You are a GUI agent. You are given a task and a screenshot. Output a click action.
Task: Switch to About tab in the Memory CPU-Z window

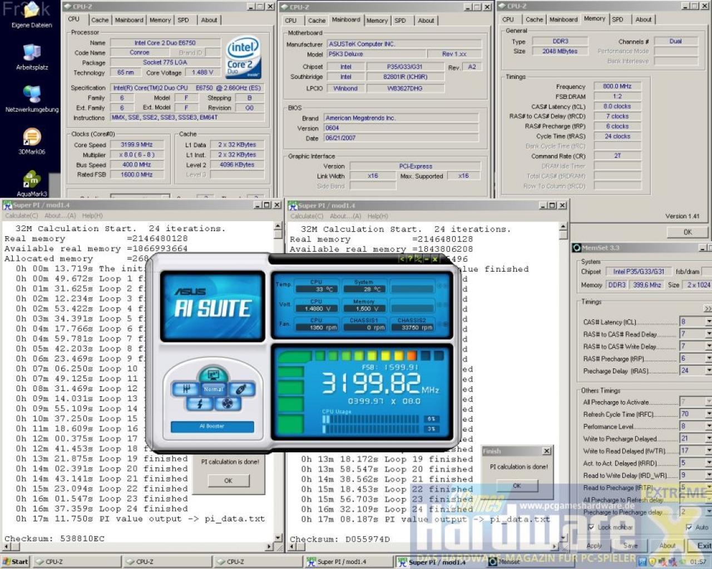click(644, 19)
